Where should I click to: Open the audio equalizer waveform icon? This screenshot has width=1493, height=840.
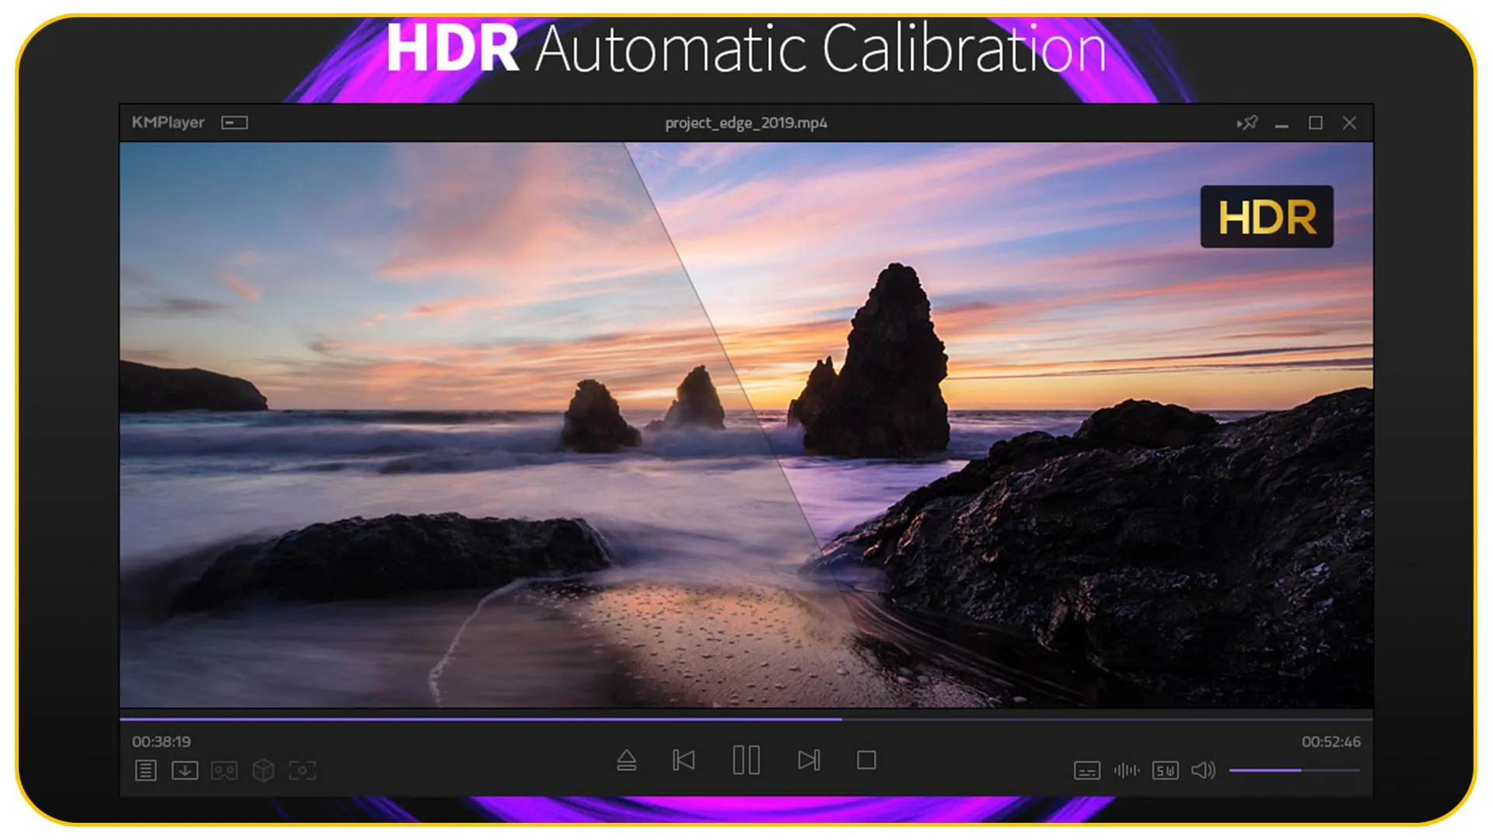coord(1127,771)
